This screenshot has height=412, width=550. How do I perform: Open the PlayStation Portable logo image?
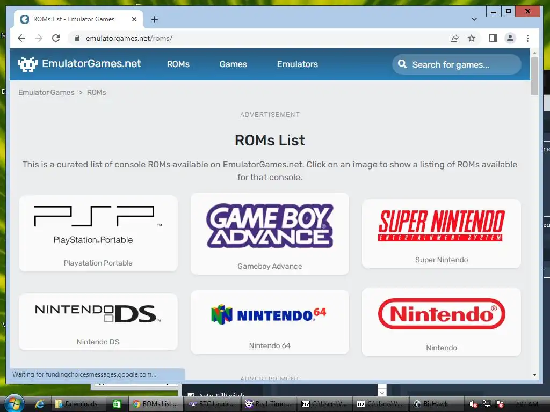click(x=98, y=225)
